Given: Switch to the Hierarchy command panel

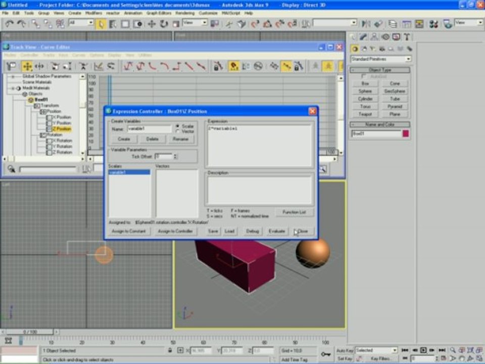Looking at the screenshot, I should (x=374, y=37).
